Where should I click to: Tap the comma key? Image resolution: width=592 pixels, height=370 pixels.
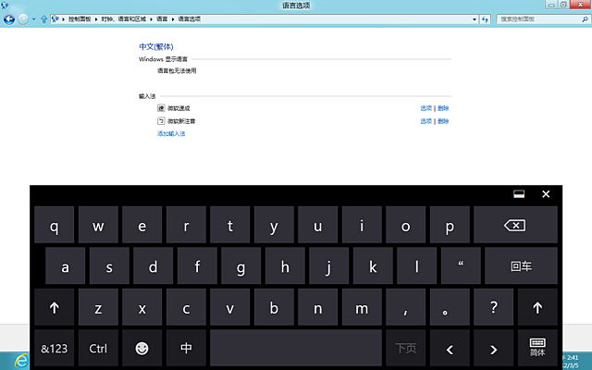pos(406,307)
